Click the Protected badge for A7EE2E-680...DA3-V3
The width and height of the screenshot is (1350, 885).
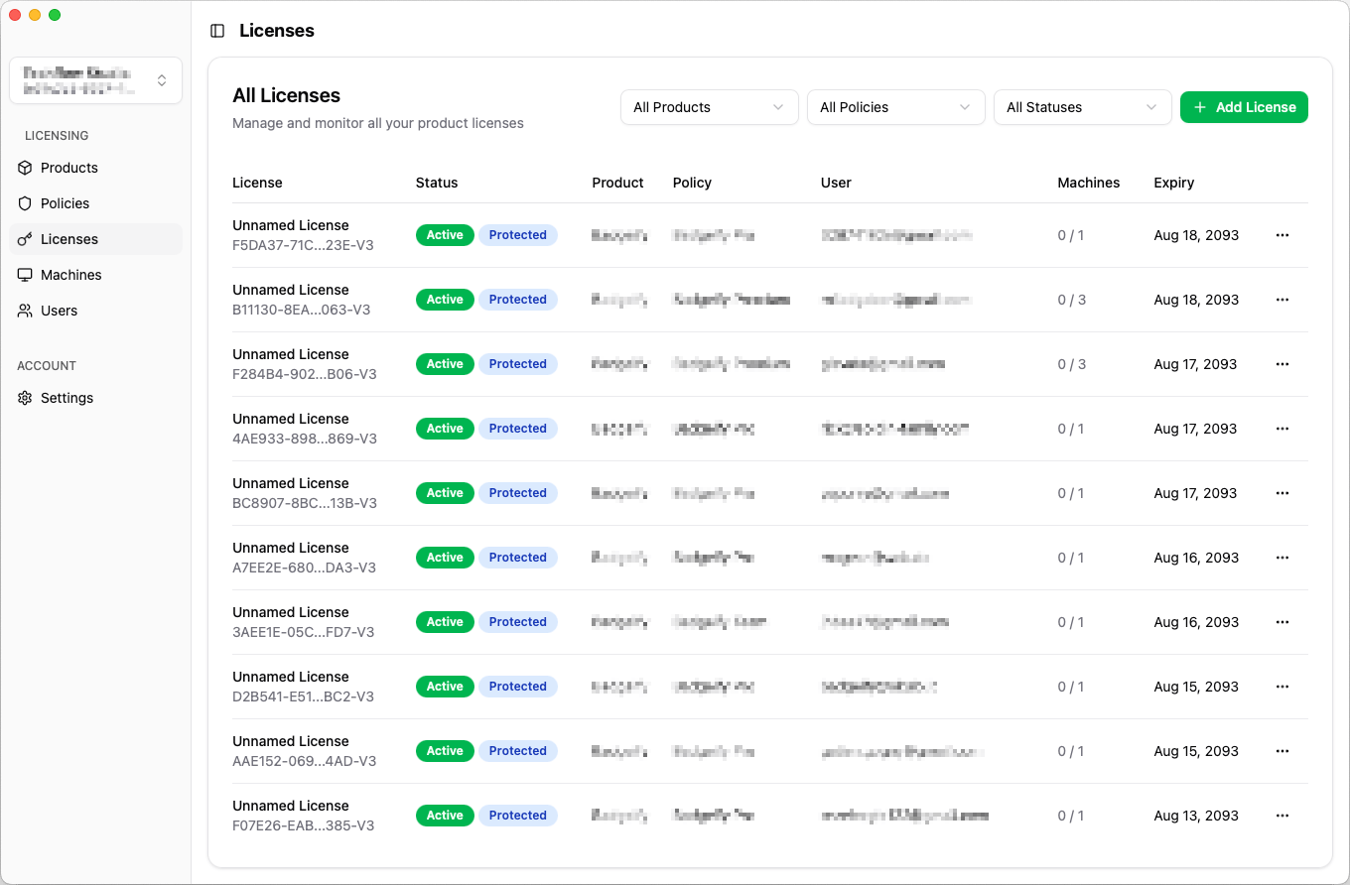[x=518, y=558]
